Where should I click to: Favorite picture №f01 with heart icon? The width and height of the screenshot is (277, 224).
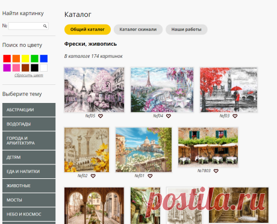click(150, 176)
